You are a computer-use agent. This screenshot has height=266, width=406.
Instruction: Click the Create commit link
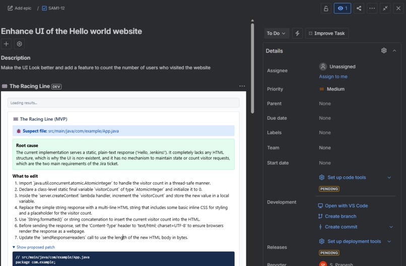(341, 227)
